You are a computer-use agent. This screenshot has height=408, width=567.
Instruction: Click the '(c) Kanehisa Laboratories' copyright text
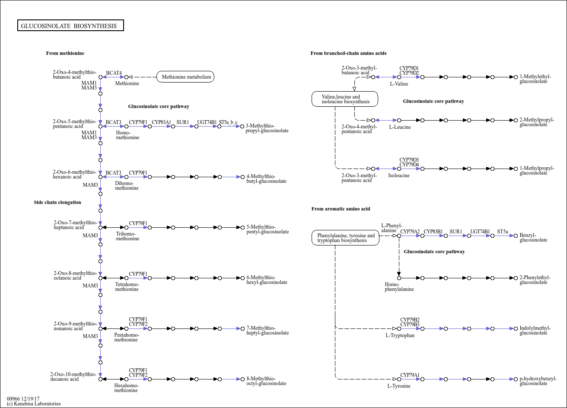click(34, 404)
